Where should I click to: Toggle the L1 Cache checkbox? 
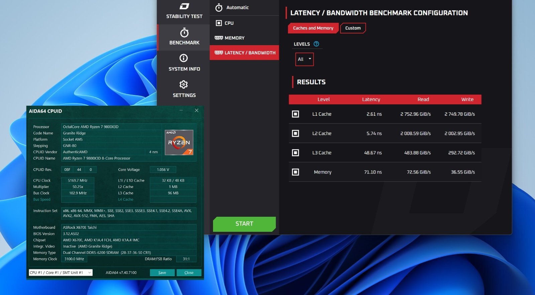[296, 114]
